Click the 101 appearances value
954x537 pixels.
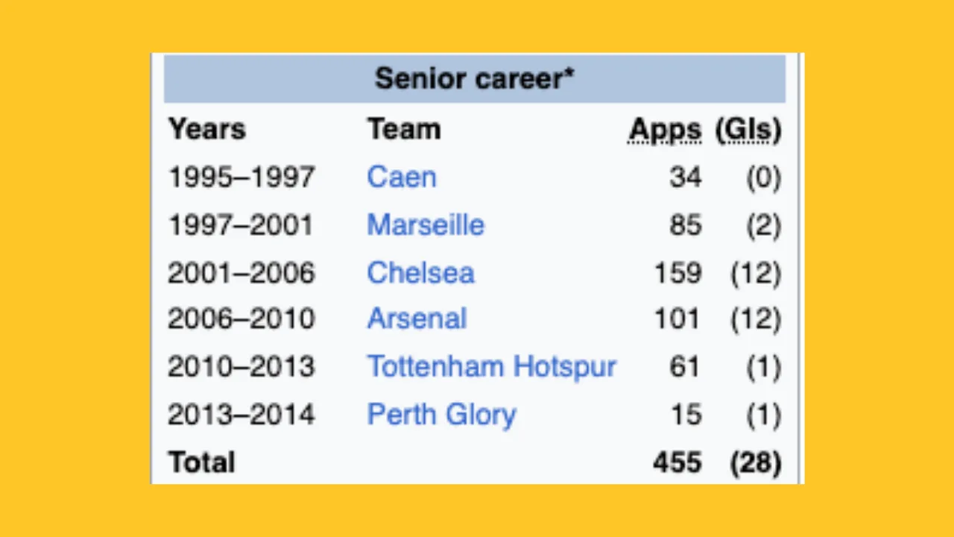tap(677, 319)
